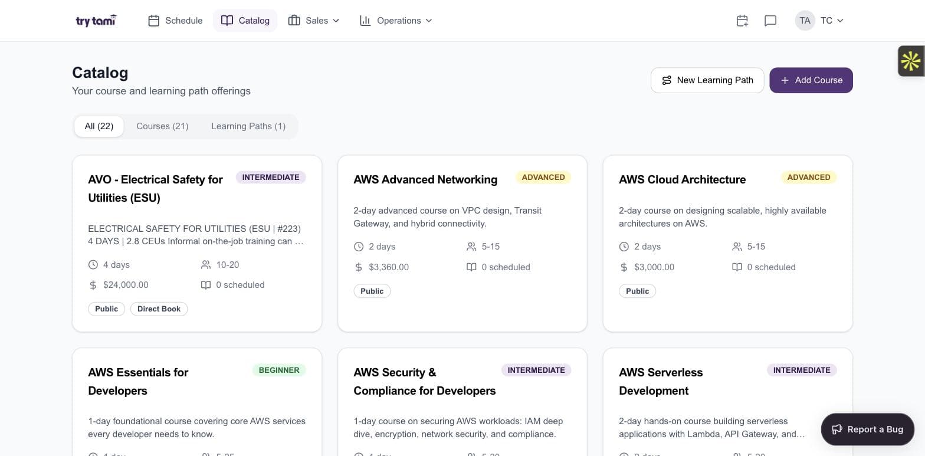Click the book icon on AVO Electrical Safety card
The height and width of the screenshot is (456, 925).
pos(205,285)
